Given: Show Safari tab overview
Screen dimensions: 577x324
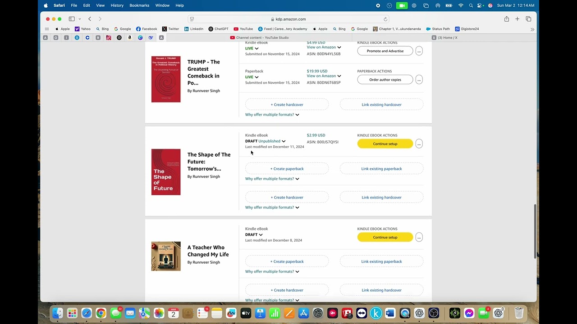Looking at the screenshot, I should 528,19.
